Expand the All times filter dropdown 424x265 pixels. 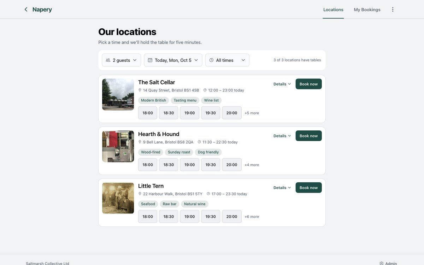click(227, 60)
